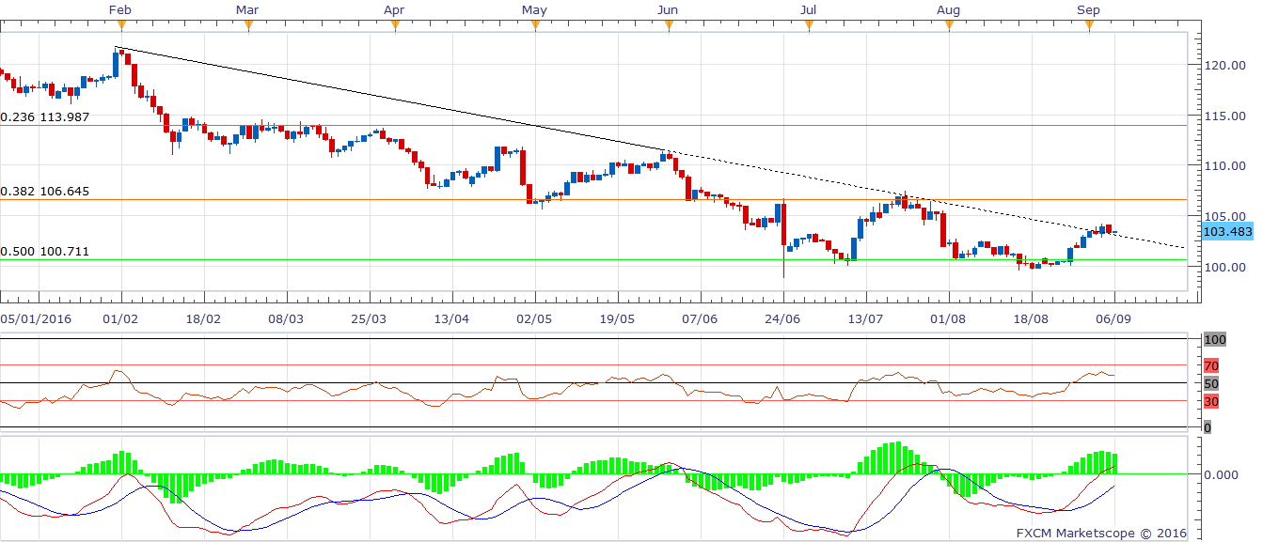Screen dimensions: 1263x542
Task: Select the 18/08 date axis label
Action: point(1031,319)
